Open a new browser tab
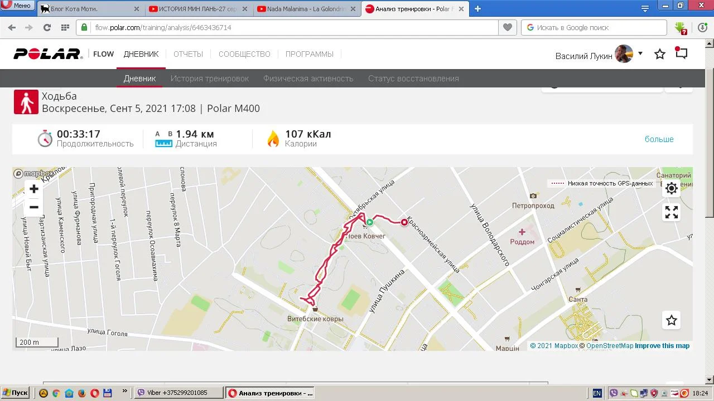This screenshot has height=401, width=714. 477,8
